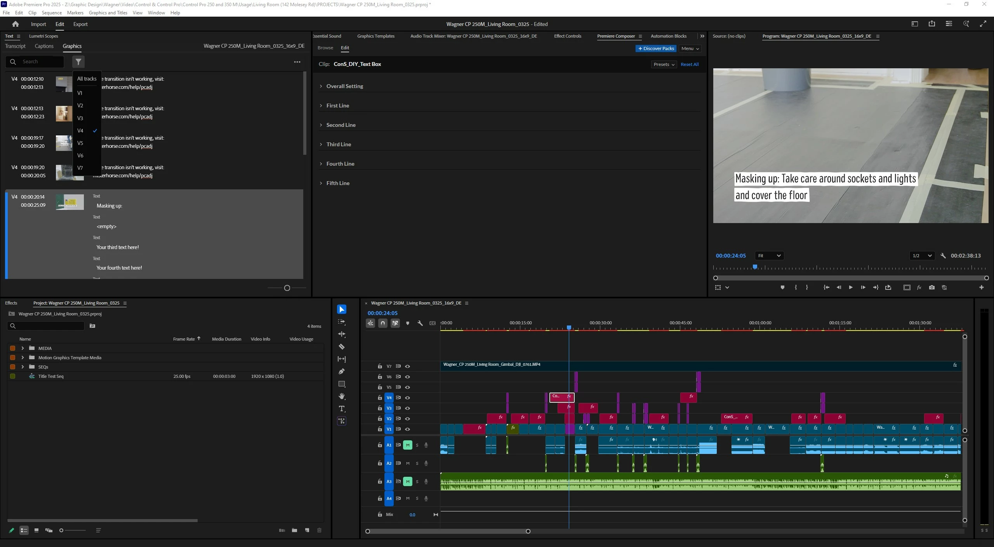Click the Discover Packs button
This screenshot has height=547, width=994.
[x=656, y=48]
